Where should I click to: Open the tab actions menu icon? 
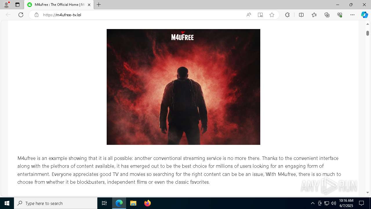point(17,5)
